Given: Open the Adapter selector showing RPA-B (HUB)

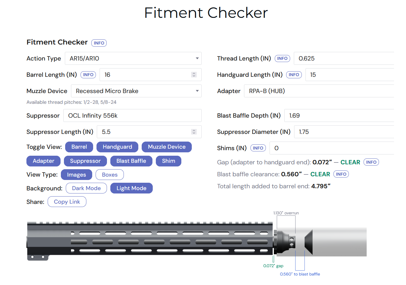Looking at the screenshot, I should pos(319,91).
